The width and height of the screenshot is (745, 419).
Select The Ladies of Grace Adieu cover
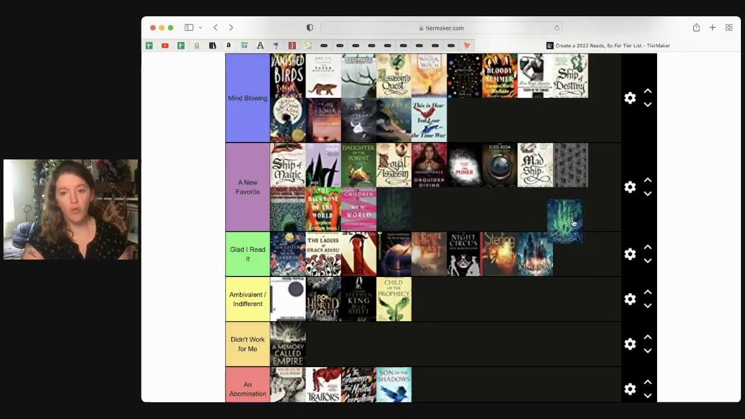tap(323, 254)
